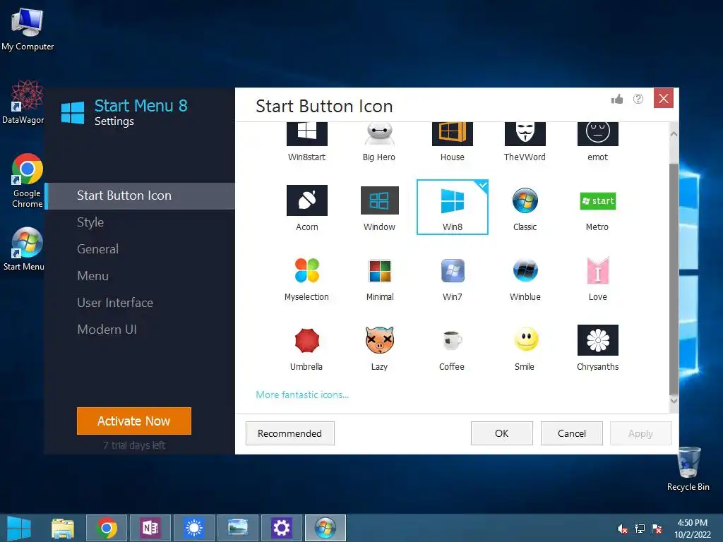
Task: Click the icon list scrollbar down arrow
Action: 674,401
